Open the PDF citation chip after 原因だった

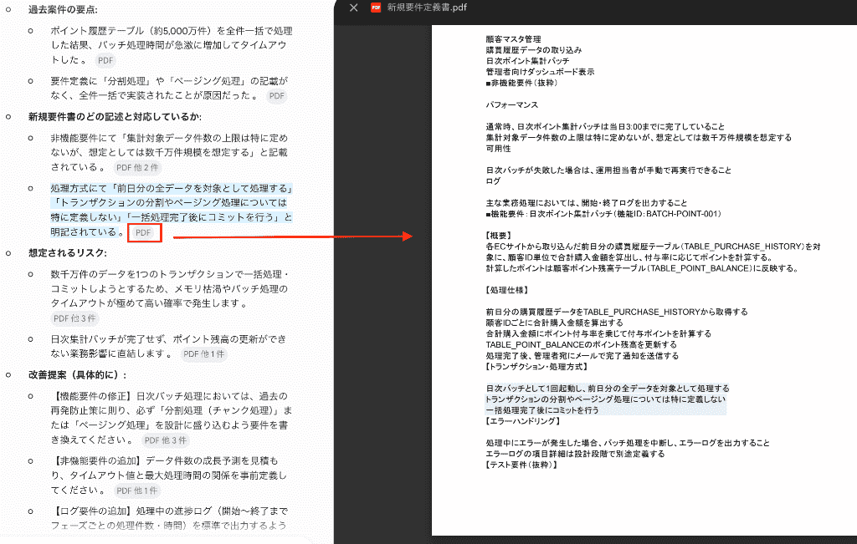[277, 96]
